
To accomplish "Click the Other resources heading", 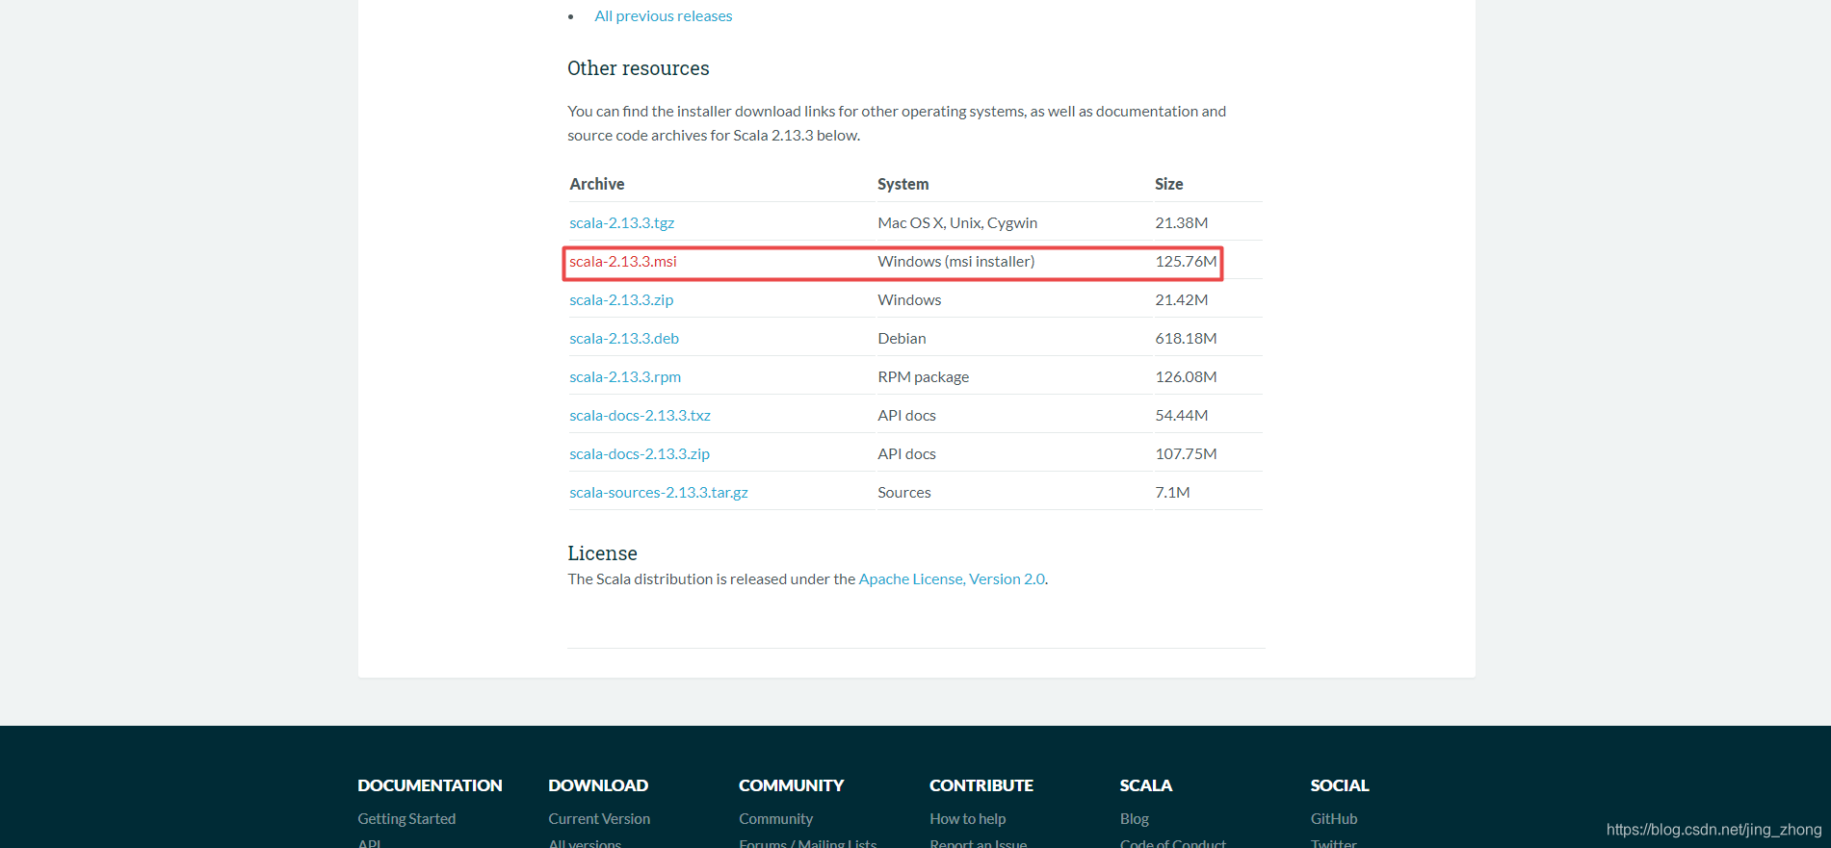I will click(x=639, y=68).
